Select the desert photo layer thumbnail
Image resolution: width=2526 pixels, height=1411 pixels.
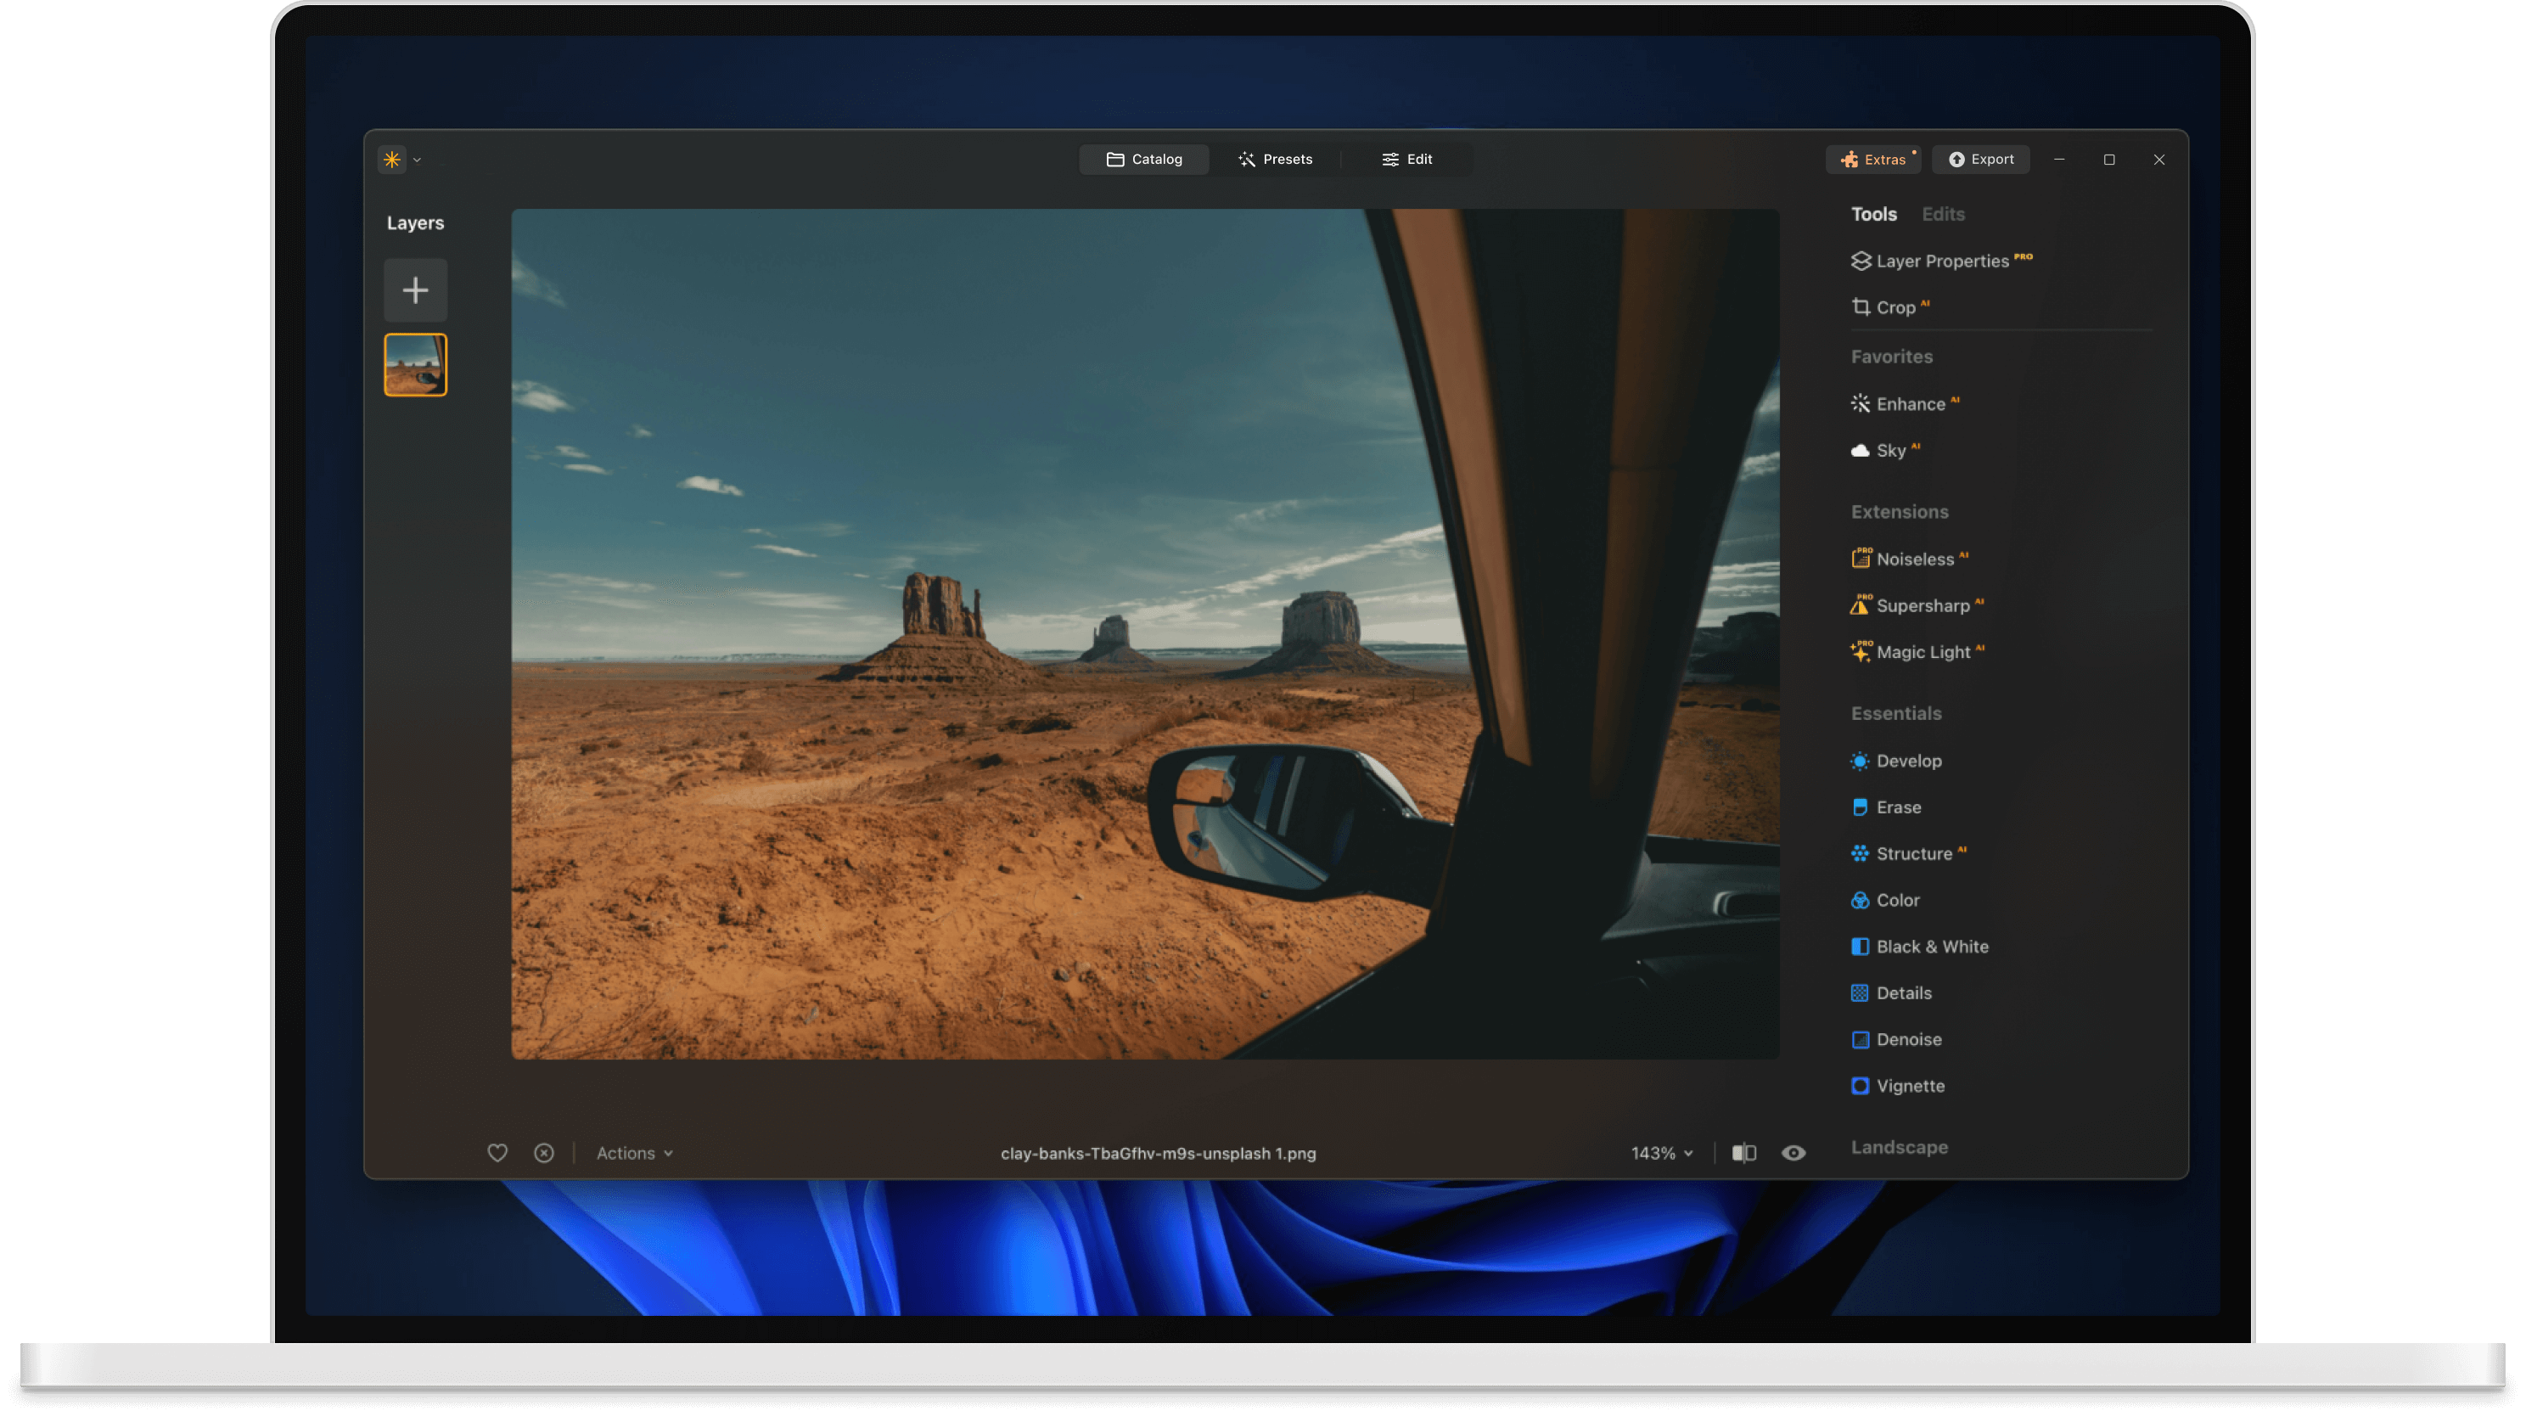point(415,363)
